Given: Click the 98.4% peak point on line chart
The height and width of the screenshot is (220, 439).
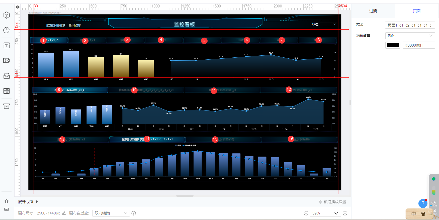Looking at the screenshot, I should coord(308,99).
